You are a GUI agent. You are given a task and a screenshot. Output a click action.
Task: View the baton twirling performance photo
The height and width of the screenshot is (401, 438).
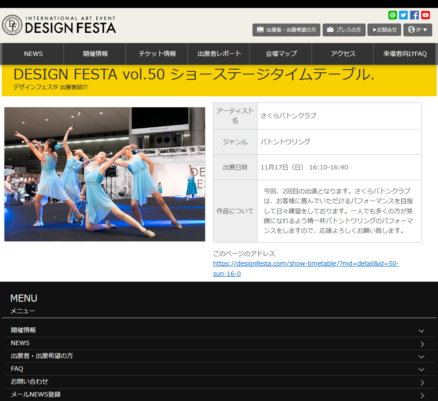click(105, 174)
